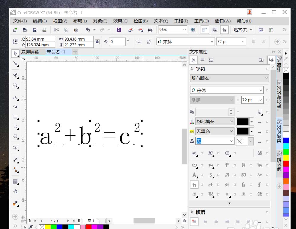Toggle standard ligatures fi button
Screen dimensions: 296x229
pyautogui.click(x=194, y=185)
